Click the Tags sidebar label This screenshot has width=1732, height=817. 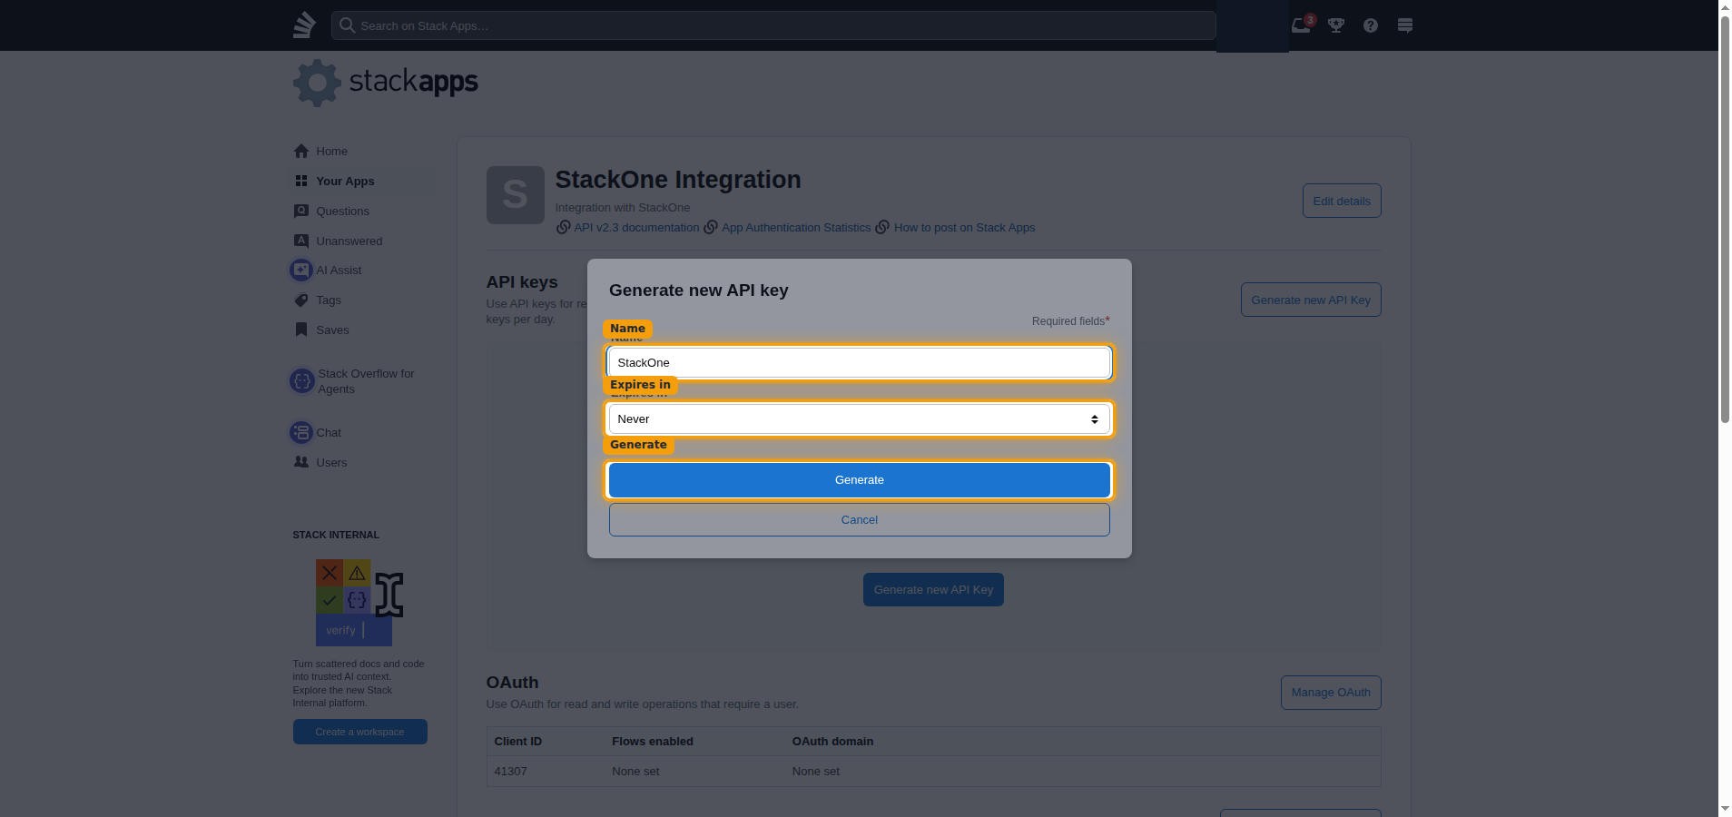click(x=329, y=300)
